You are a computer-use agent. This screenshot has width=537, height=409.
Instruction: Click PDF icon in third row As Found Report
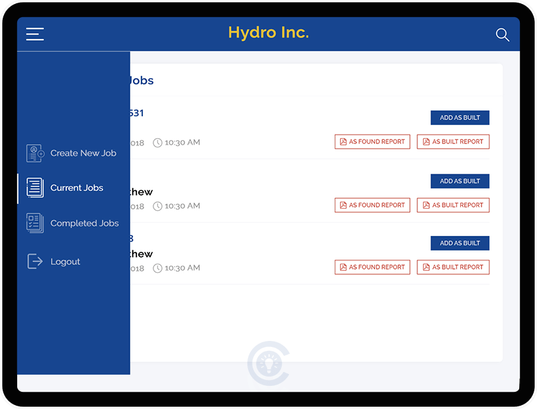pyautogui.click(x=343, y=267)
